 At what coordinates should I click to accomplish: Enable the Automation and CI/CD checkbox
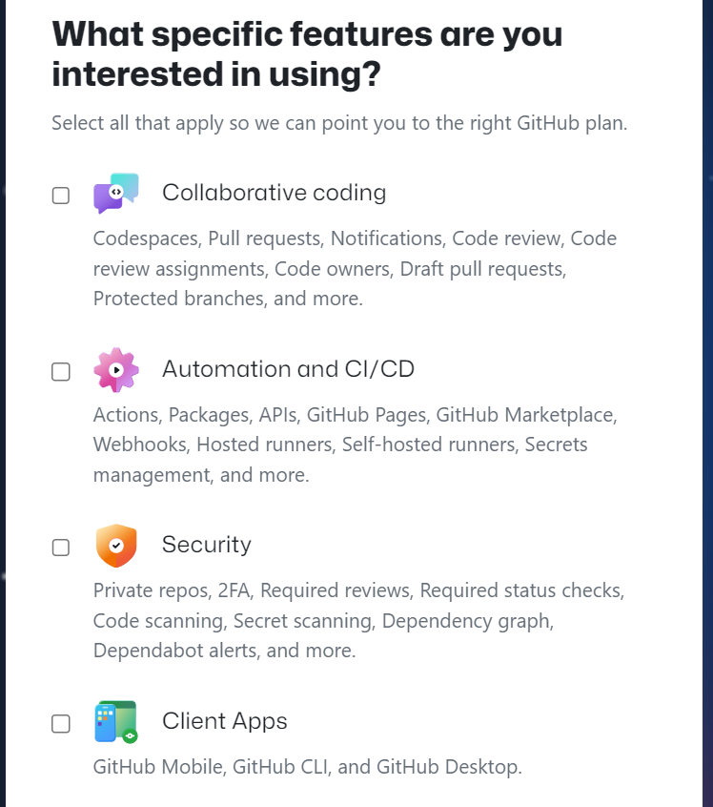click(x=61, y=371)
